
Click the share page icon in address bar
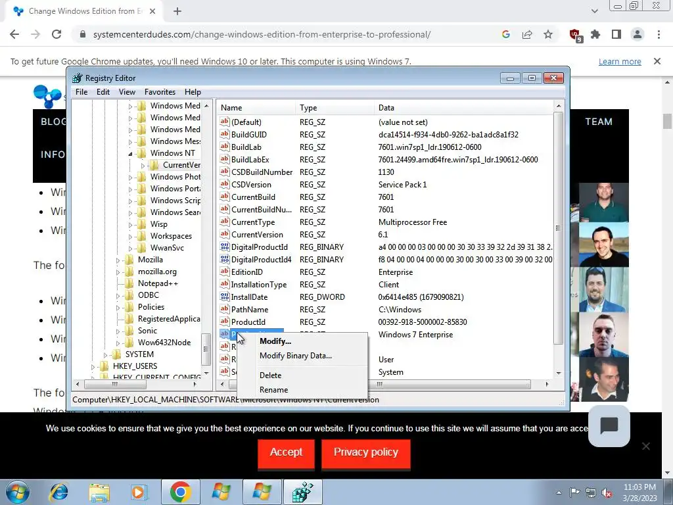click(527, 34)
